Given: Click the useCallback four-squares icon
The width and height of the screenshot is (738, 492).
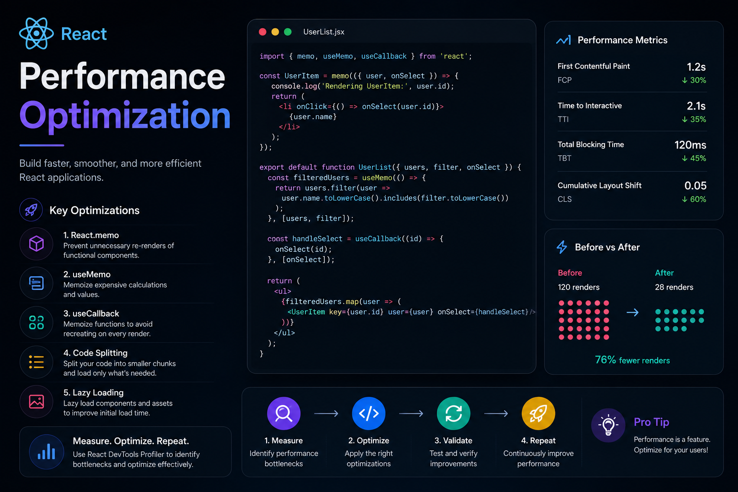Looking at the screenshot, I should click(x=37, y=322).
